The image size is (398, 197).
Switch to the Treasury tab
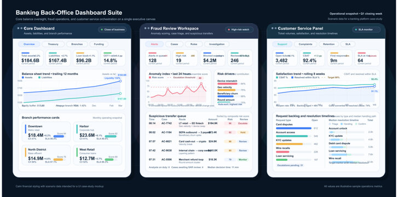[x=53, y=44]
